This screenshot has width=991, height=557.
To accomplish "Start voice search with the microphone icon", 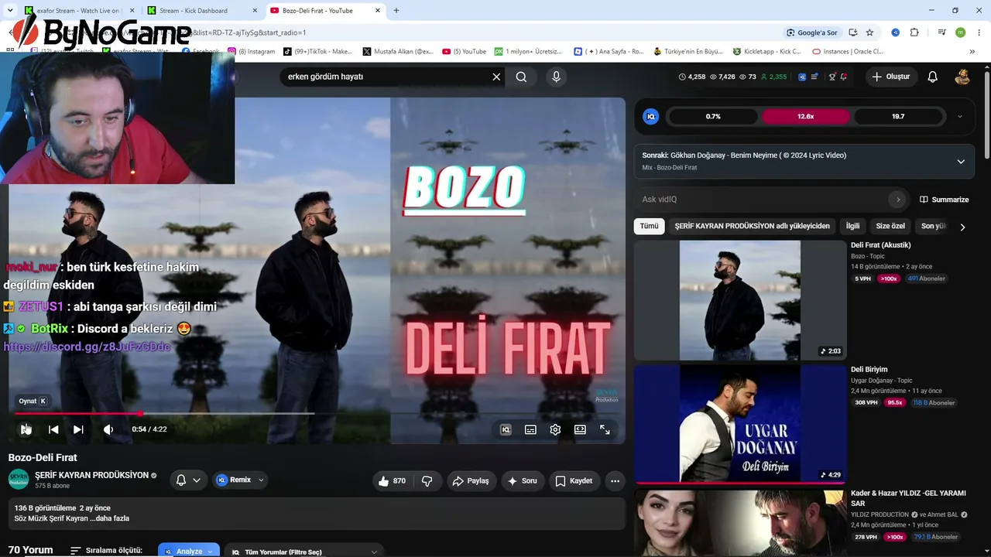I will (x=556, y=77).
